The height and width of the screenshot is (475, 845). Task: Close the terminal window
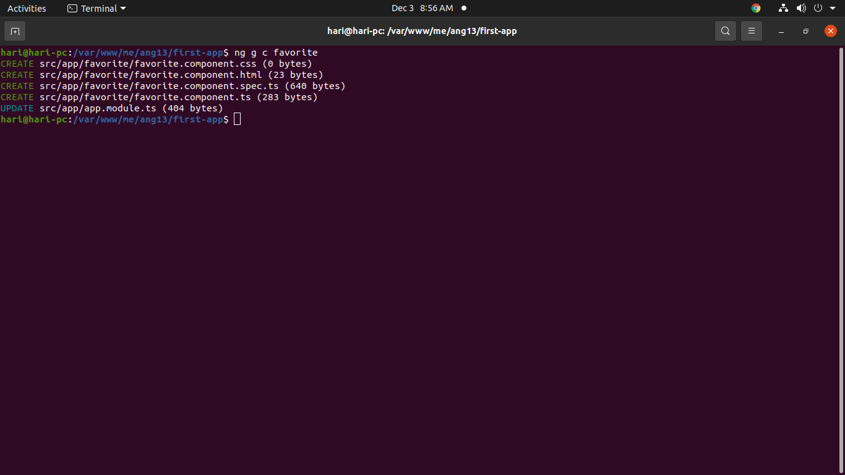[831, 30]
